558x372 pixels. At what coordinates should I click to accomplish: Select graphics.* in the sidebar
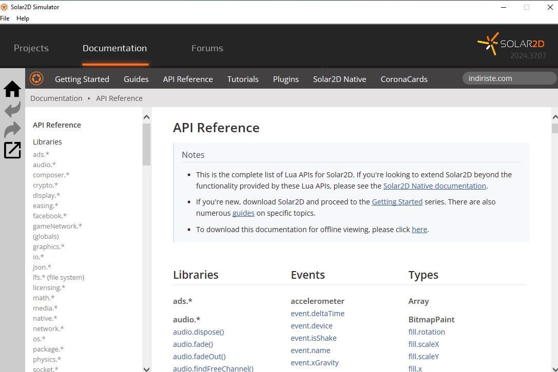(x=49, y=246)
